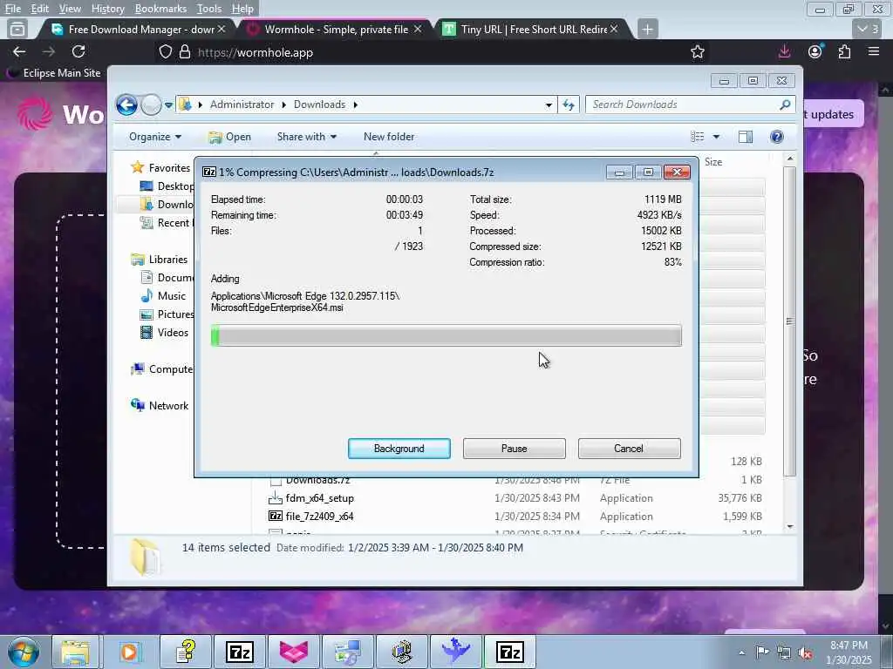Click Administrator in the breadcrumb path
Screen dimensions: 893x669
tap(242, 105)
